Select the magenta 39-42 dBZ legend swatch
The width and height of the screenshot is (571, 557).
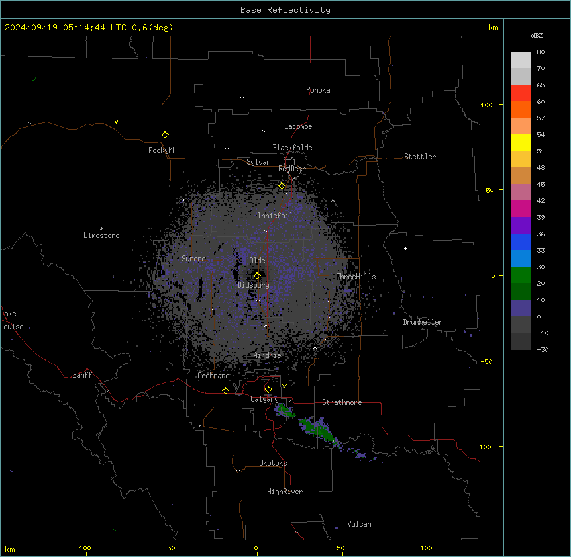[521, 208]
